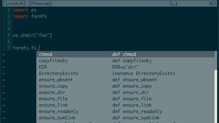Click the 1,1 cursor position indicator
The image size is (219, 123).
click(x=174, y=3)
